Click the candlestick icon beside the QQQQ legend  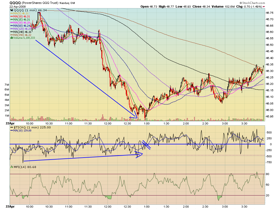(x=12, y=10)
